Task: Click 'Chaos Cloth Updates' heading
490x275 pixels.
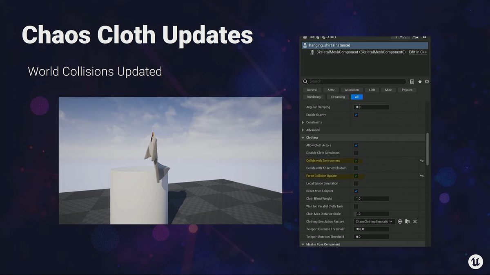Action: coord(137,35)
